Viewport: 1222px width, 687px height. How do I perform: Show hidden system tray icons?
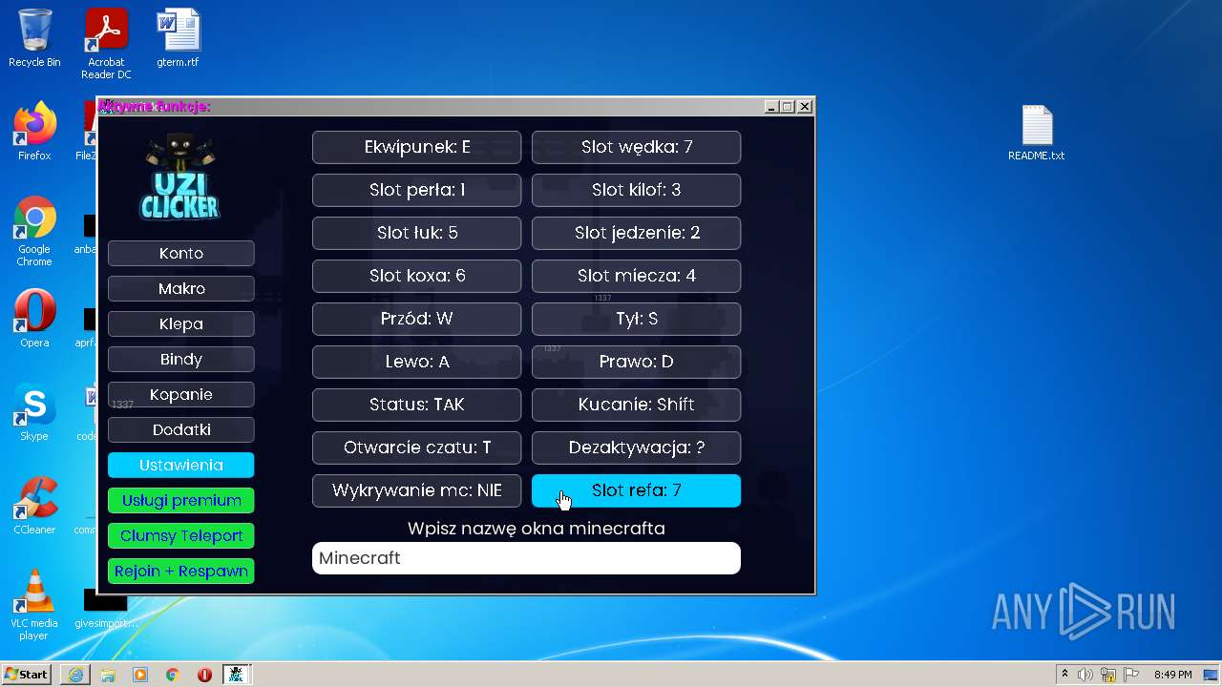click(1064, 675)
